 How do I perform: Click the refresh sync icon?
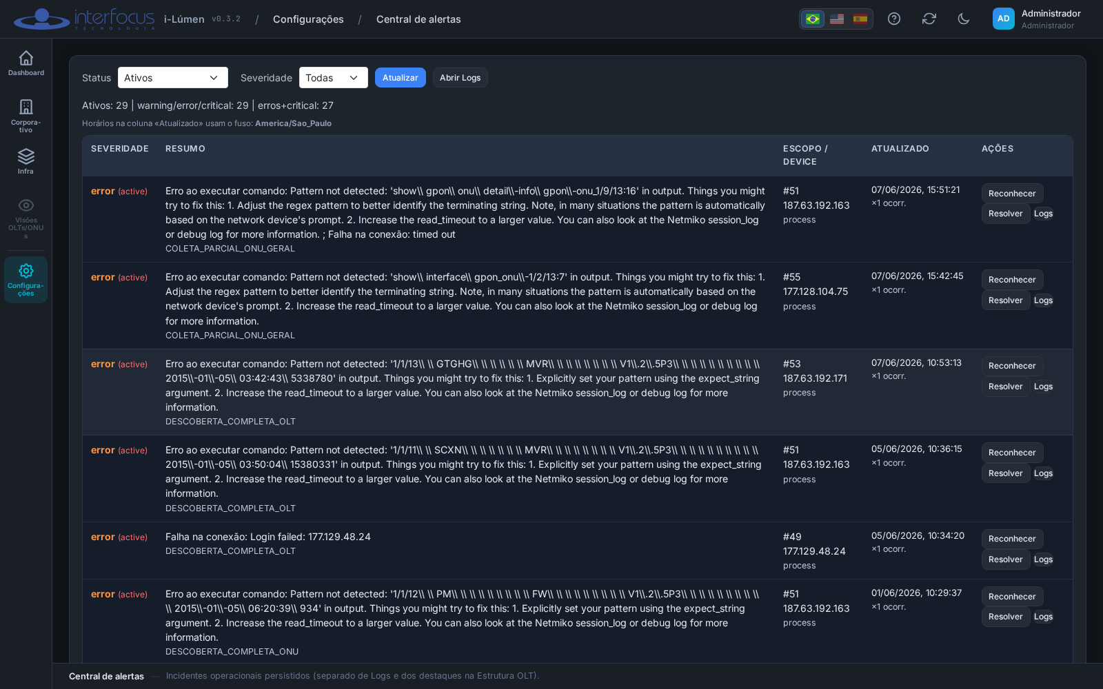929,19
